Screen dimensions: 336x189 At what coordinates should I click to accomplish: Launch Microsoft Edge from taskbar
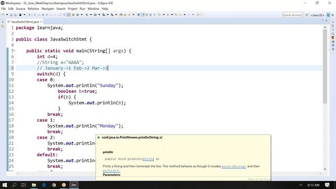[x=44, y=185]
